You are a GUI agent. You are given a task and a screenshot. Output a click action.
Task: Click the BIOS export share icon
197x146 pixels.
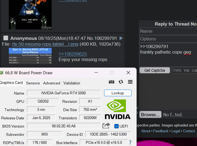106,126
